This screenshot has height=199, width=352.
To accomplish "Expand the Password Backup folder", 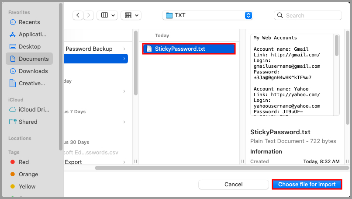I will coord(124,49).
